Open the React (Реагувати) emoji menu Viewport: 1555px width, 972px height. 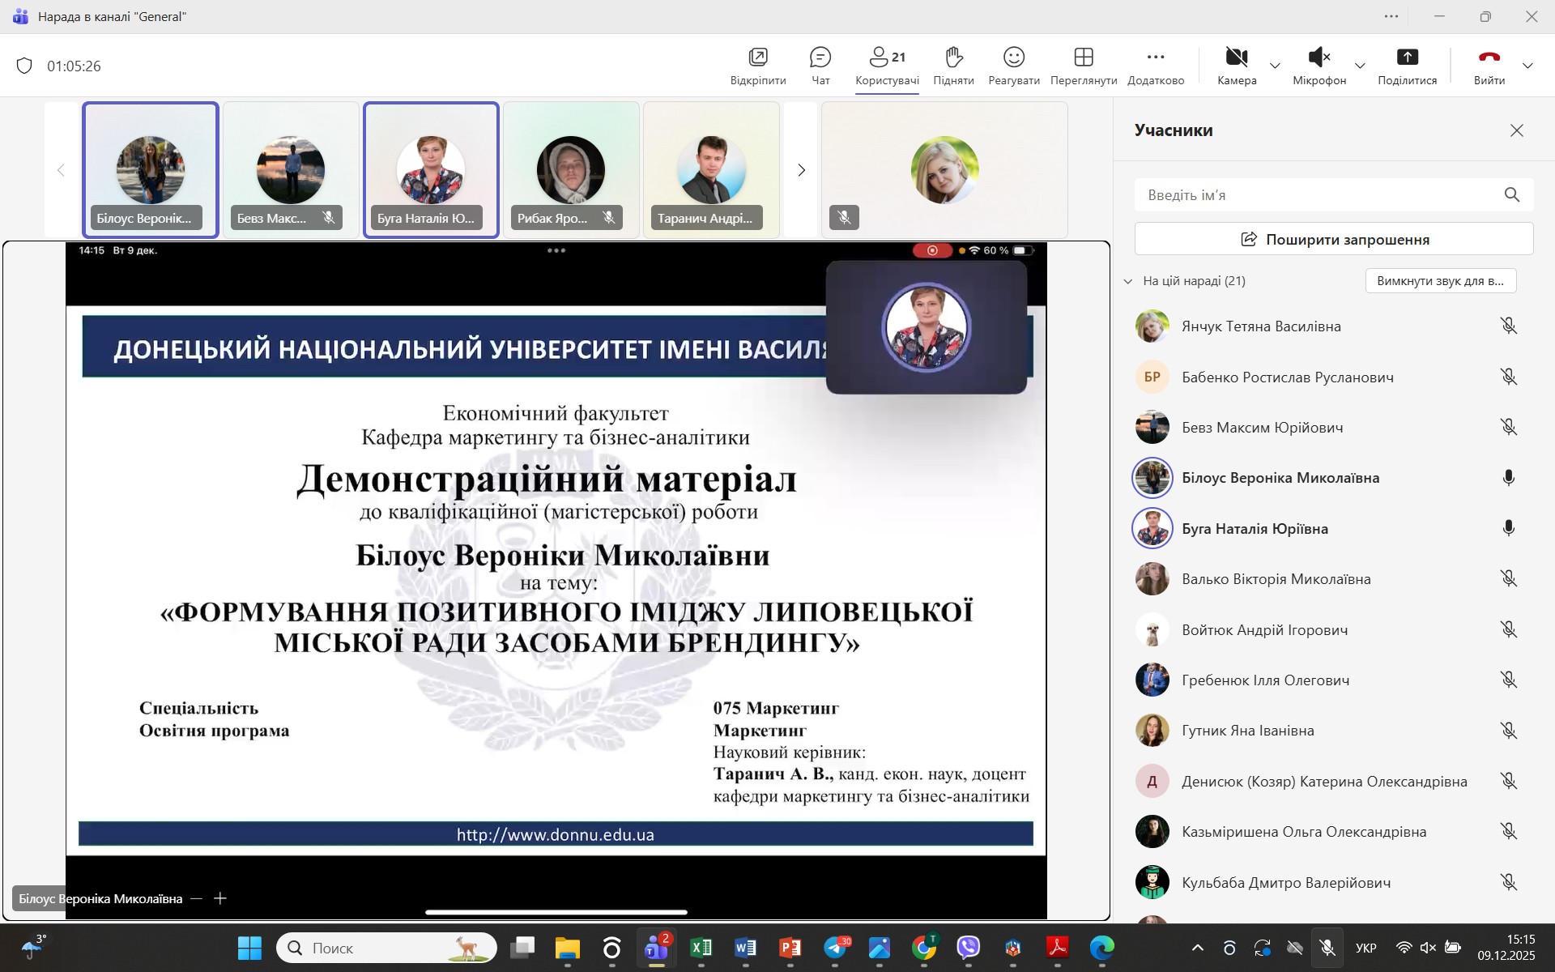(x=1014, y=58)
